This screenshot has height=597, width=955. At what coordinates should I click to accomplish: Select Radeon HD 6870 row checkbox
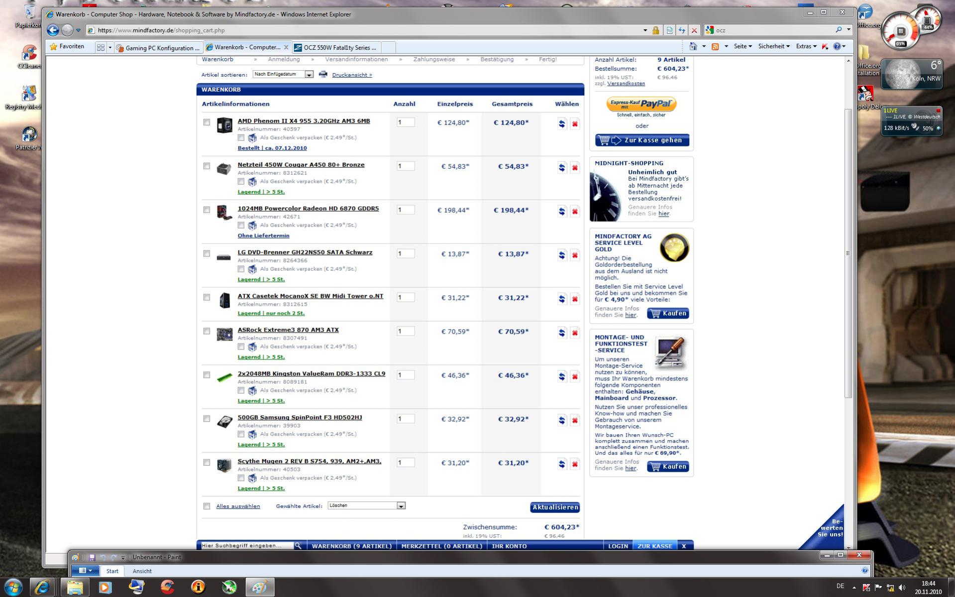click(207, 210)
